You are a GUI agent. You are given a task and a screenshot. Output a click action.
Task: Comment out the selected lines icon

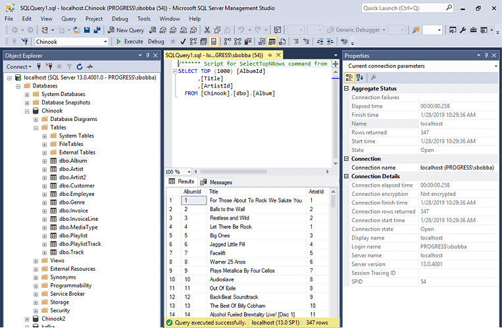296,41
